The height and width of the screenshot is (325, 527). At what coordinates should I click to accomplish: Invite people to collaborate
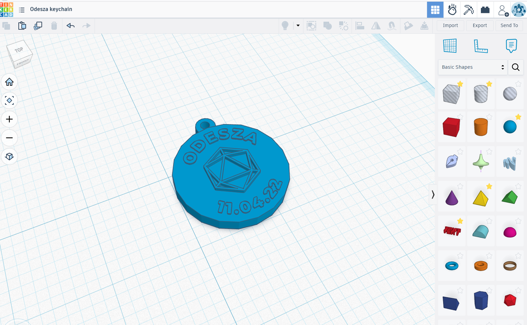click(x=503, y=10)
